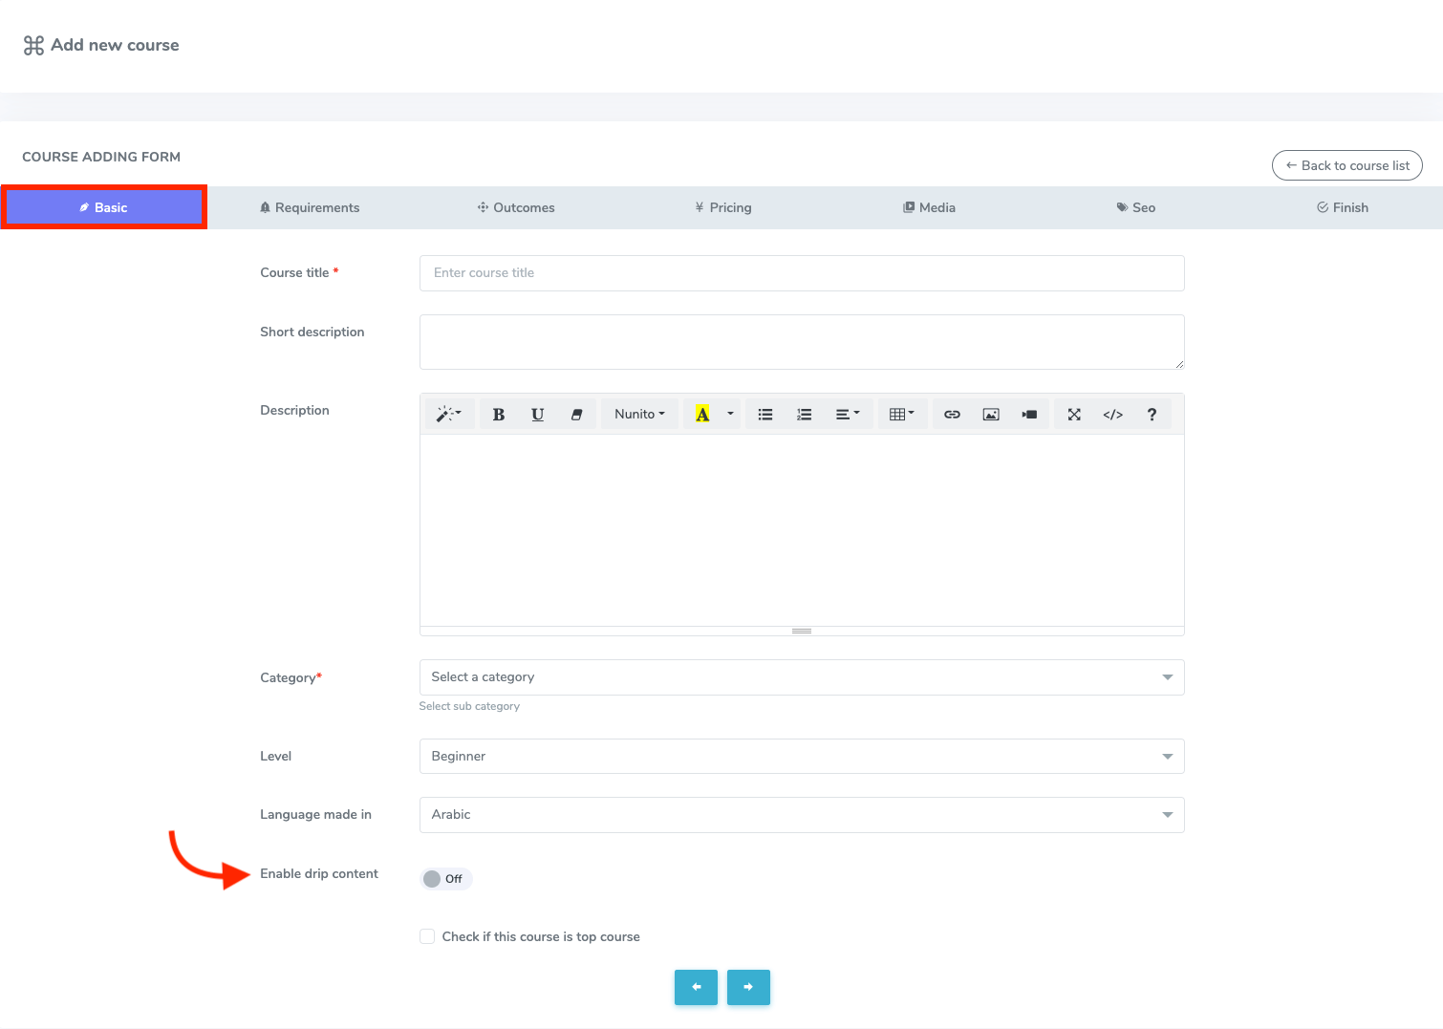Go to the Requirements tab
This screenshot has width=1443, height=1029.
(x=310, y=207)
